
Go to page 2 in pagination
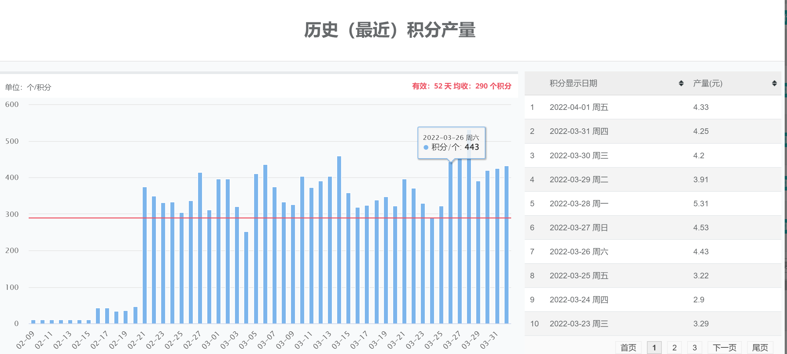pyautogui.click(x=674, y=347)
